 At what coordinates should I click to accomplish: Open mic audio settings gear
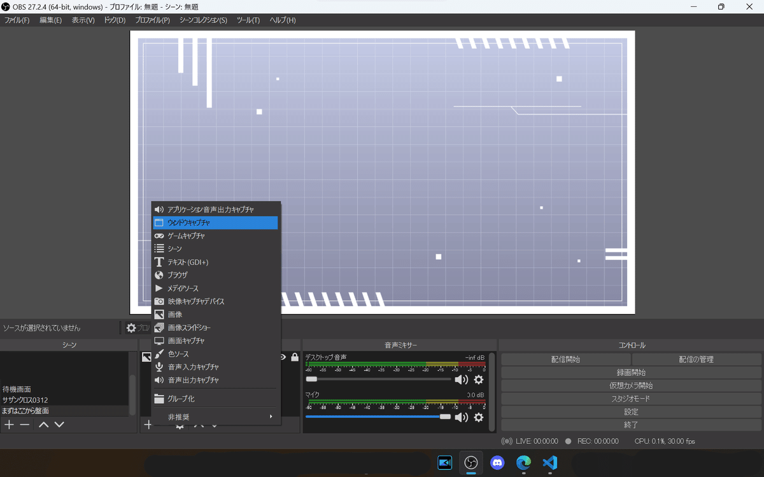(478, 417)
